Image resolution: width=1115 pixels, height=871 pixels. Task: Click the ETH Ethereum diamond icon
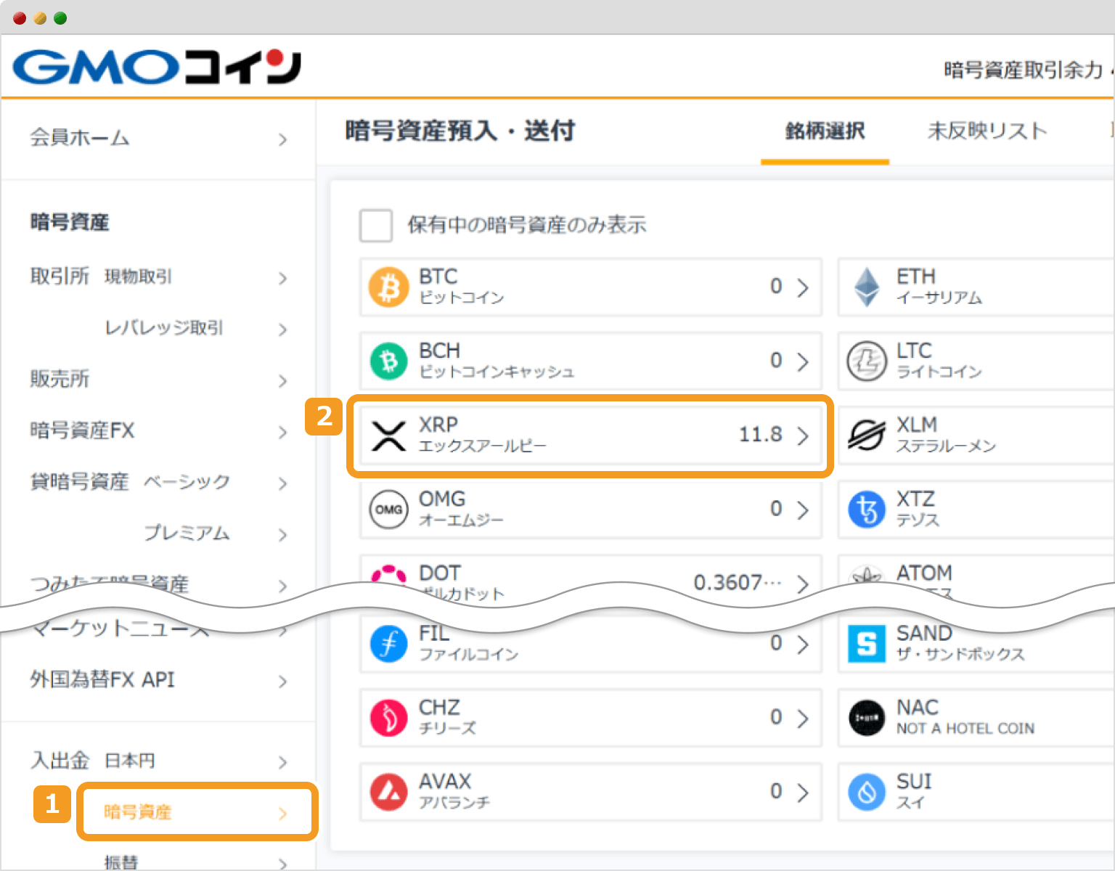867,287
